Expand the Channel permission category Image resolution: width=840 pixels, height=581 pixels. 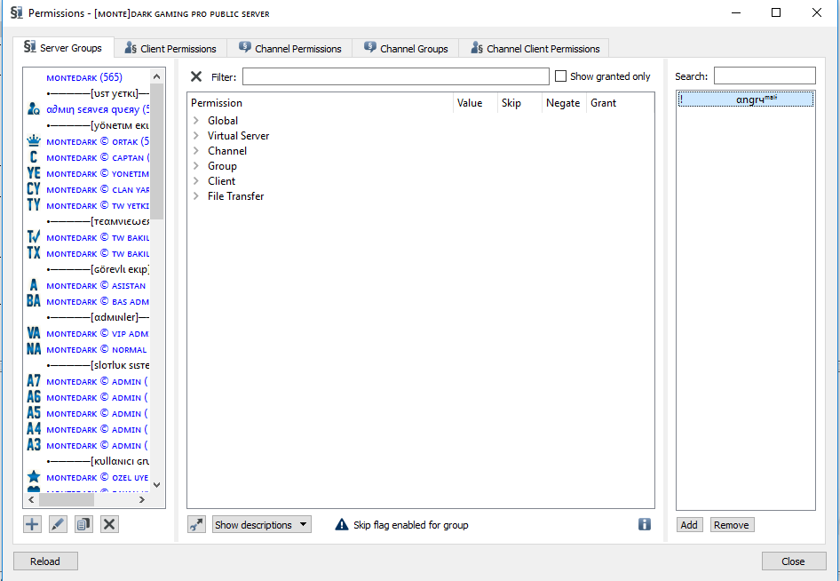click(x=196, y=151)
